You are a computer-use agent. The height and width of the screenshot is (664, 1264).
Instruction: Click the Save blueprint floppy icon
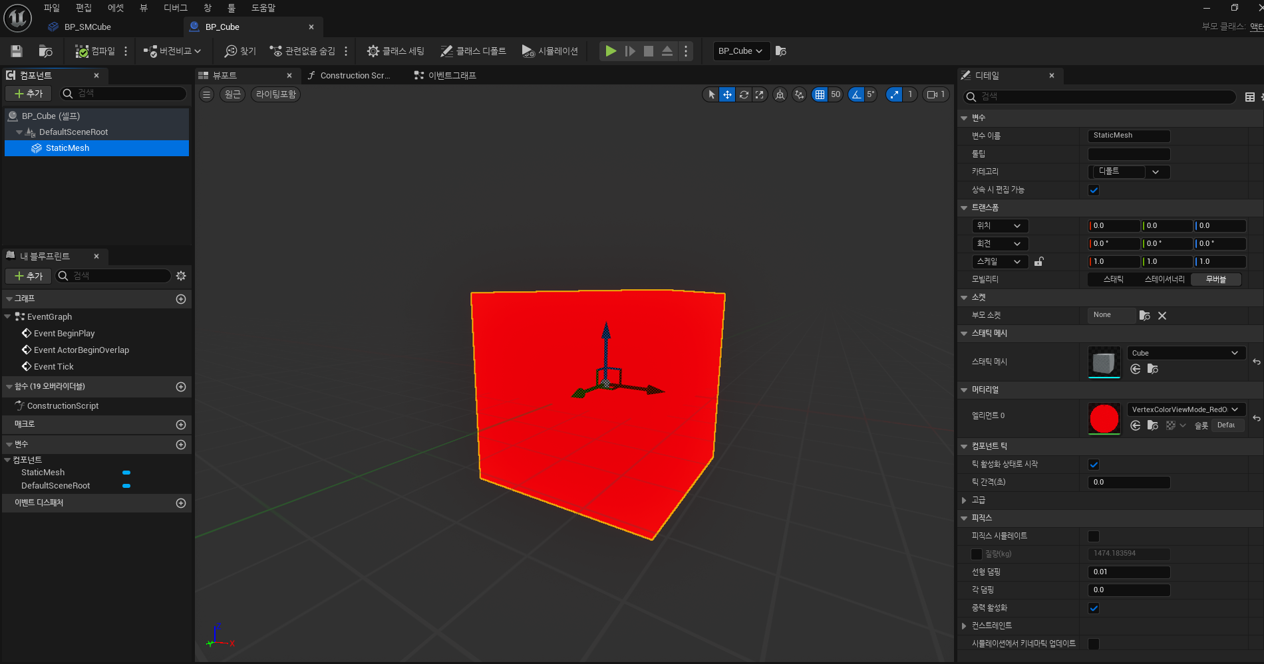[17, 51]
